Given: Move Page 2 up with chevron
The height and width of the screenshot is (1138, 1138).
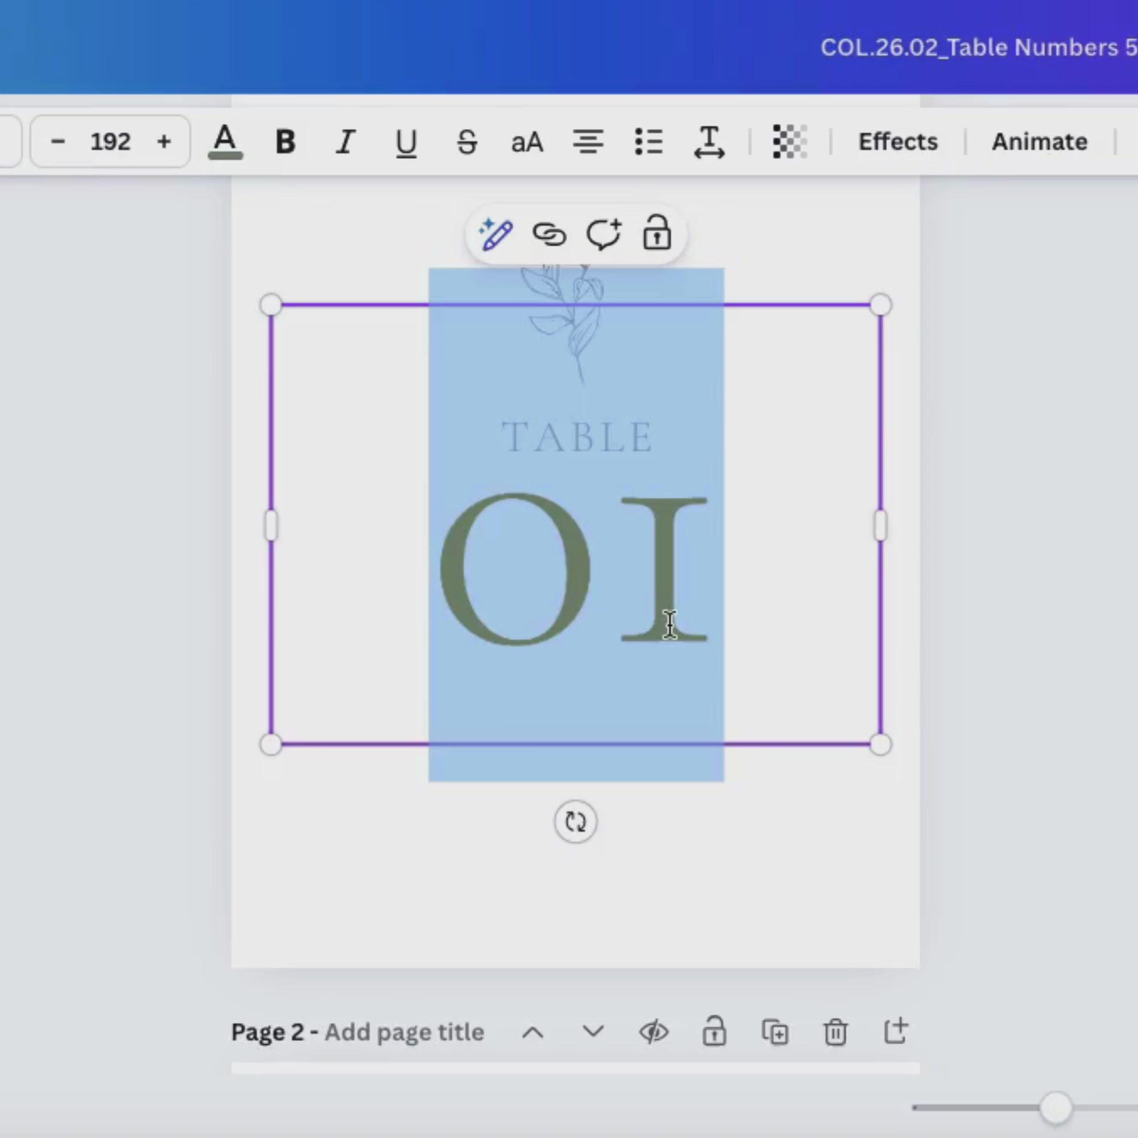Looking at the screenshot, I should (533, 1032).
